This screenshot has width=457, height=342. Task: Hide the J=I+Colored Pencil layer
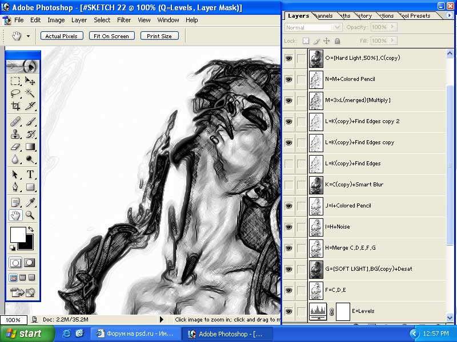click(288, 206)
